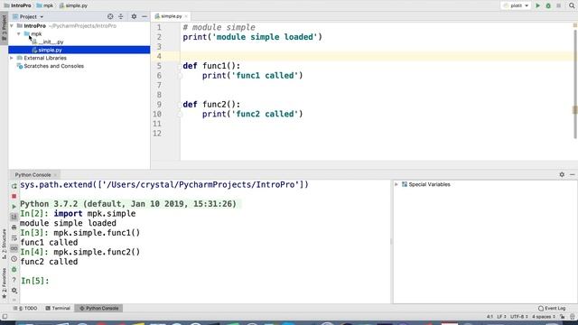Viewport: 578px width, 325px height.
Task: Click the locate target icon in the Project panel
Action: [110, 16]
